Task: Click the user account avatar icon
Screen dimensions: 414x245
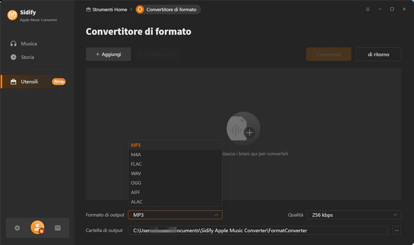Action: pyautogui.click(x=37, y=227)
